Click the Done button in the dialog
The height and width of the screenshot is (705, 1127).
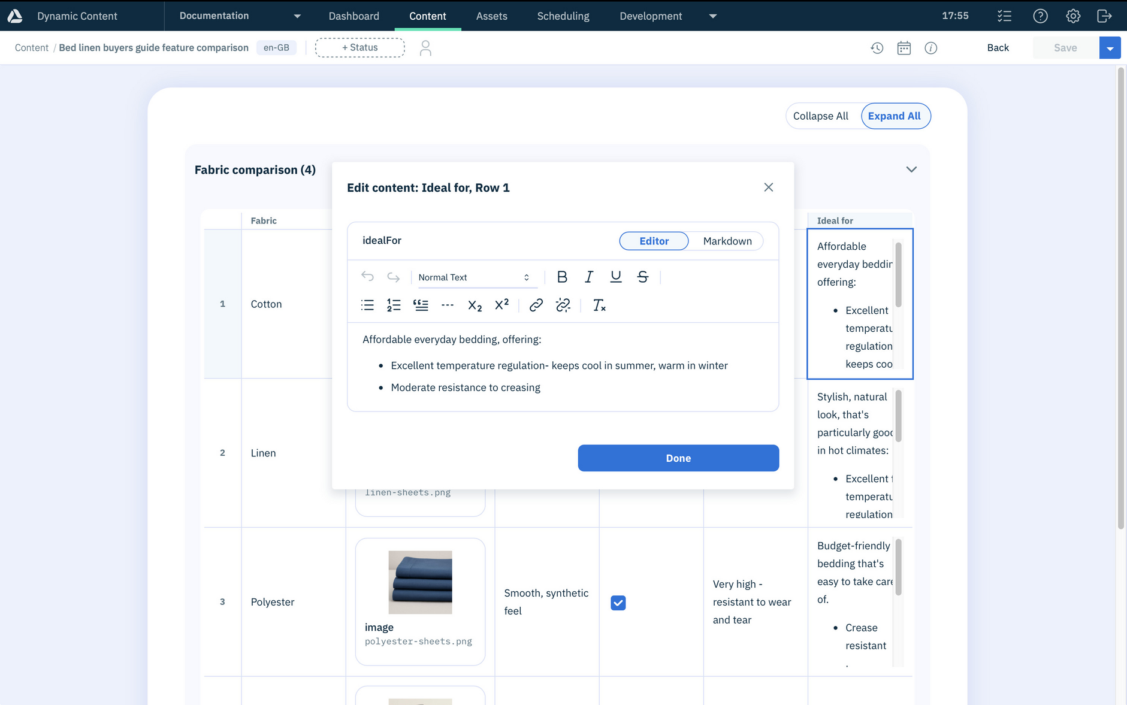(x=678, y=458)
